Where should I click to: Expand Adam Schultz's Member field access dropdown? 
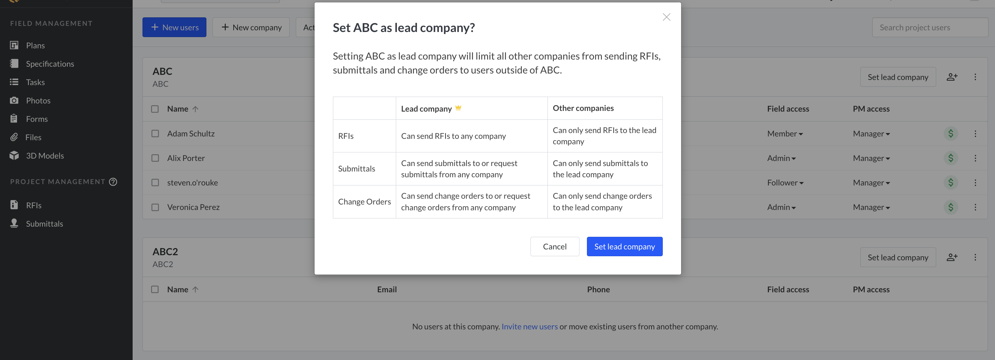(x=785, y=134)
